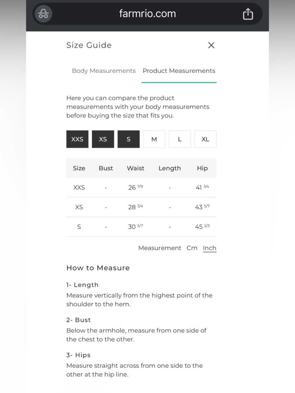Switch measurement units to Cm
Viewport: 295px width, 393px height.
[x=192, y=248]
